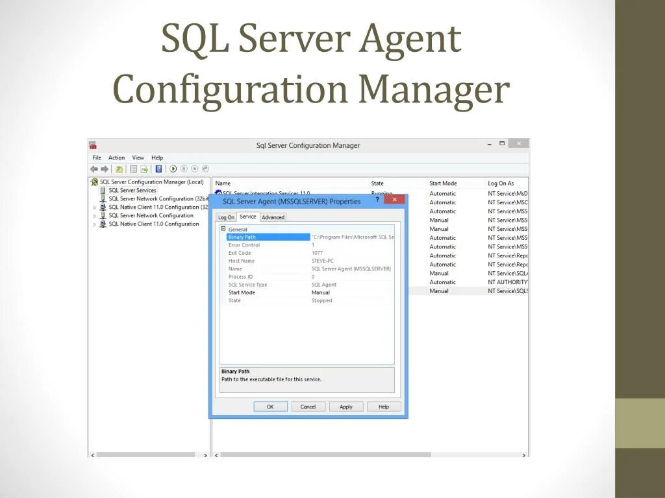Select the SQL Service Type property label

click(247, 285)
